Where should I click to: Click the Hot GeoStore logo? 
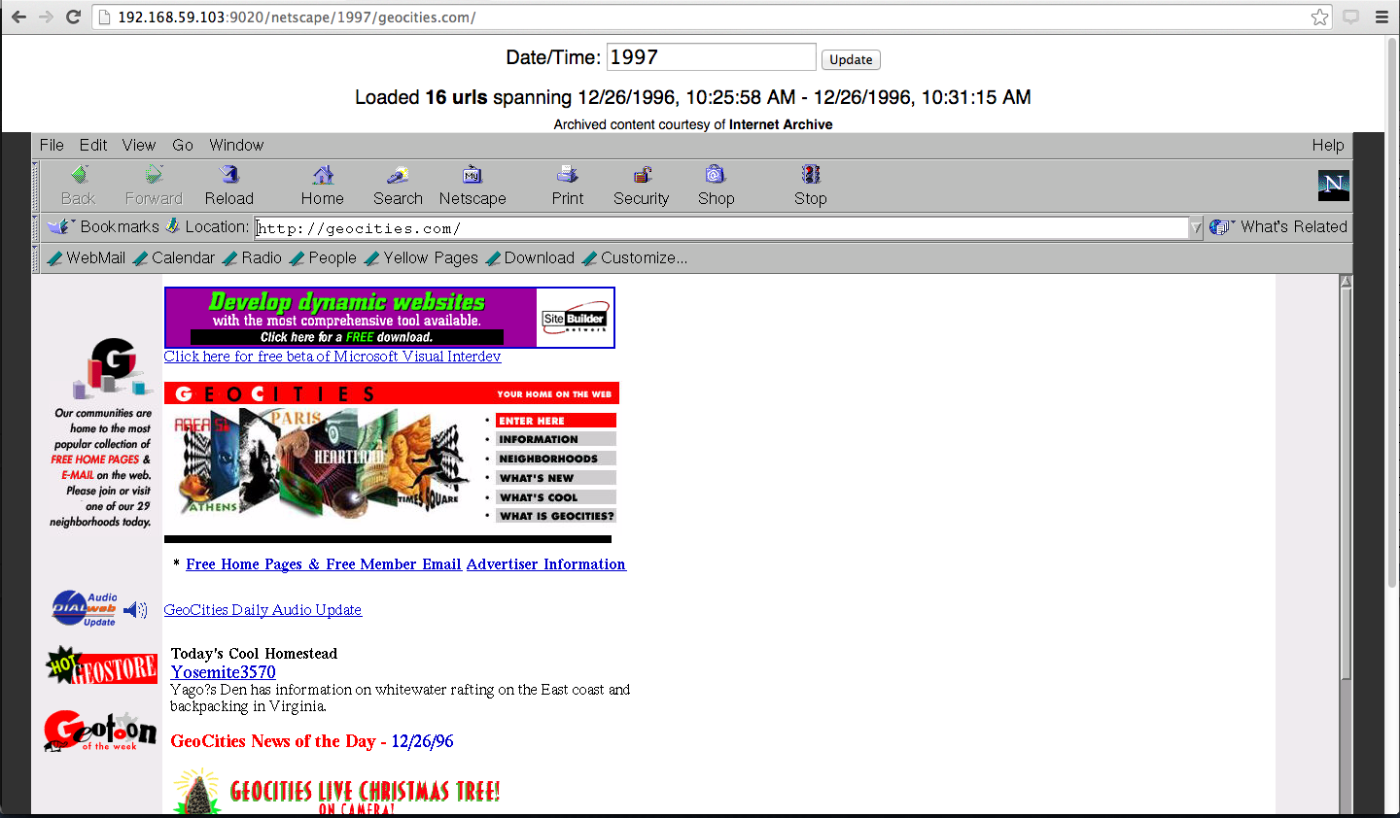click(x=102, y=666)
